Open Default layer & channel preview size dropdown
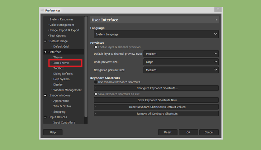 pyautogui.click(x=181, y=54)
